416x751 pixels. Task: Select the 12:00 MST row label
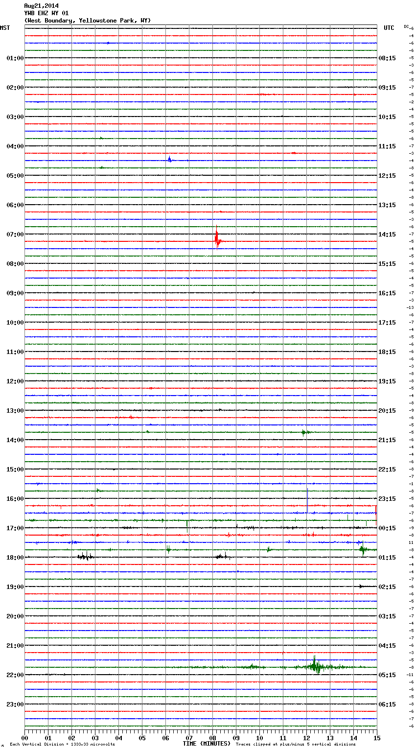tap(15, 381)
